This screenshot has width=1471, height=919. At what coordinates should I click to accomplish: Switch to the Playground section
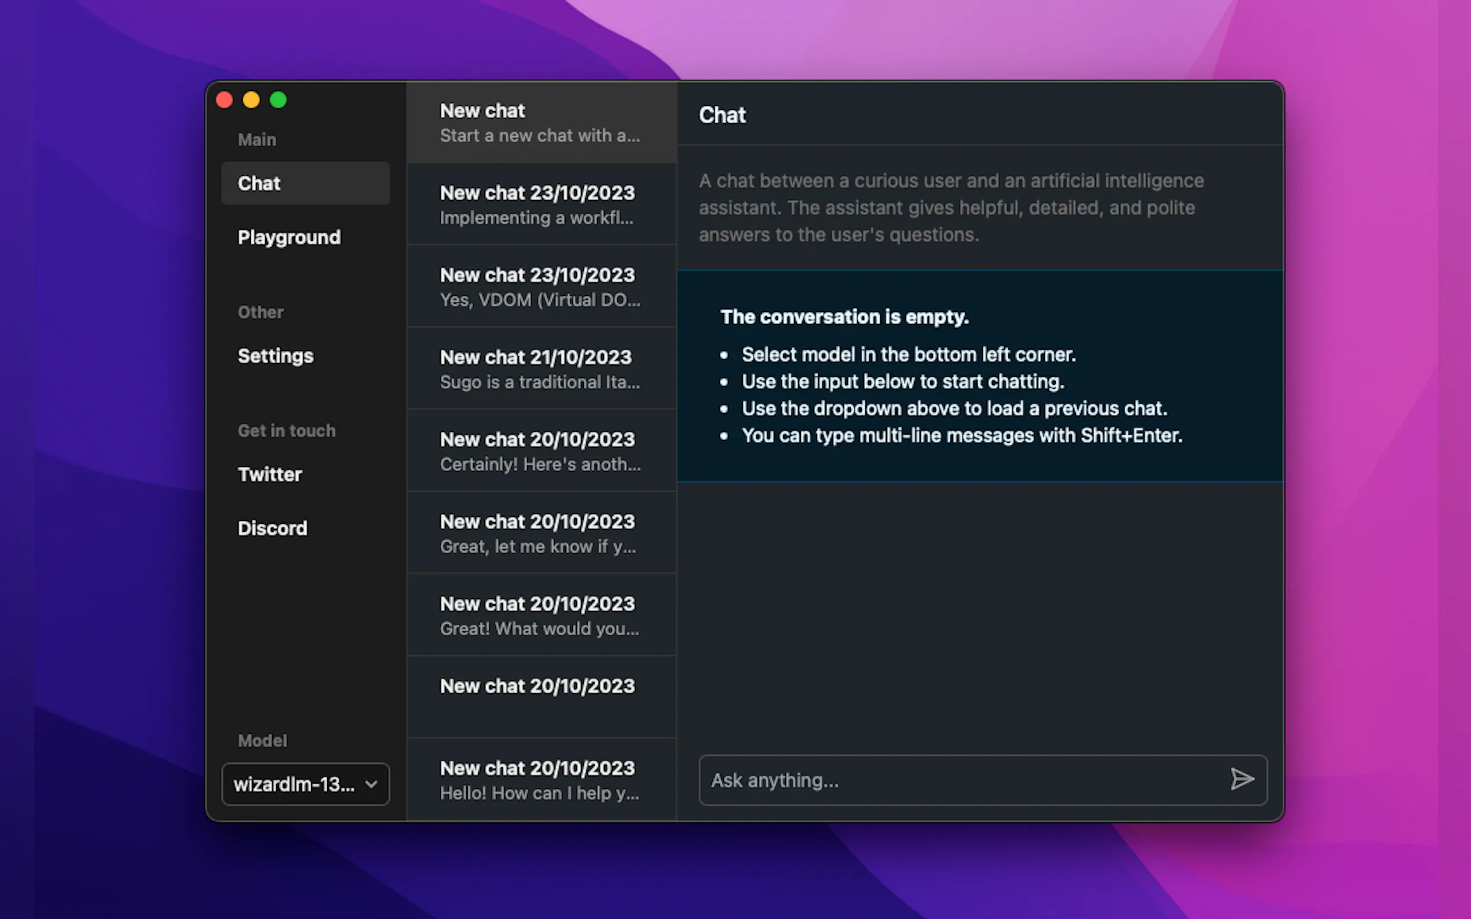tap(289, 237)
